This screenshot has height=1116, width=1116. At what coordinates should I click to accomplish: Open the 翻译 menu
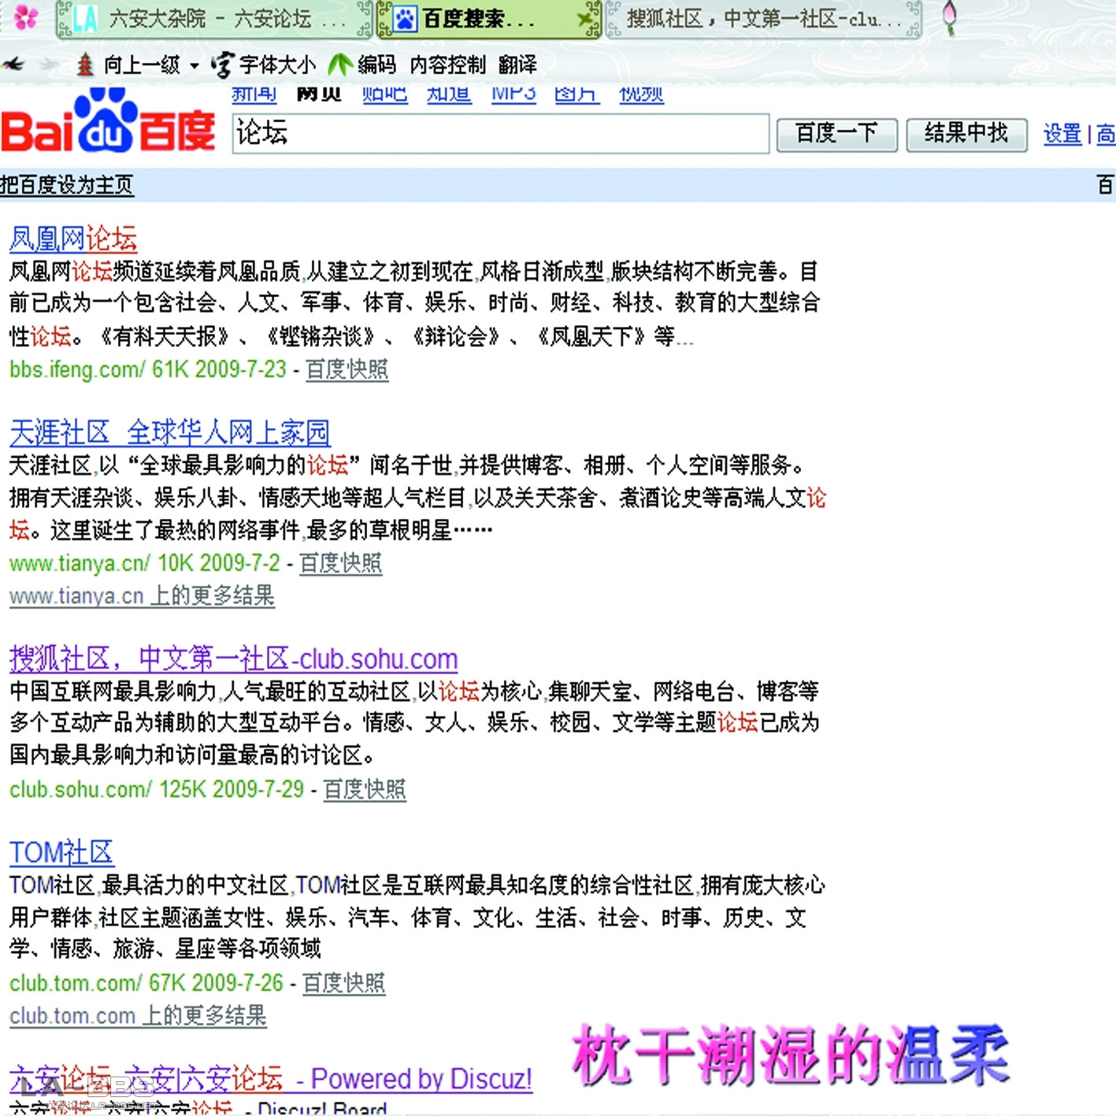517,65
